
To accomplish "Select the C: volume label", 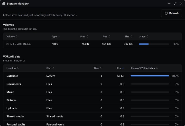I will tap(8, 44).
